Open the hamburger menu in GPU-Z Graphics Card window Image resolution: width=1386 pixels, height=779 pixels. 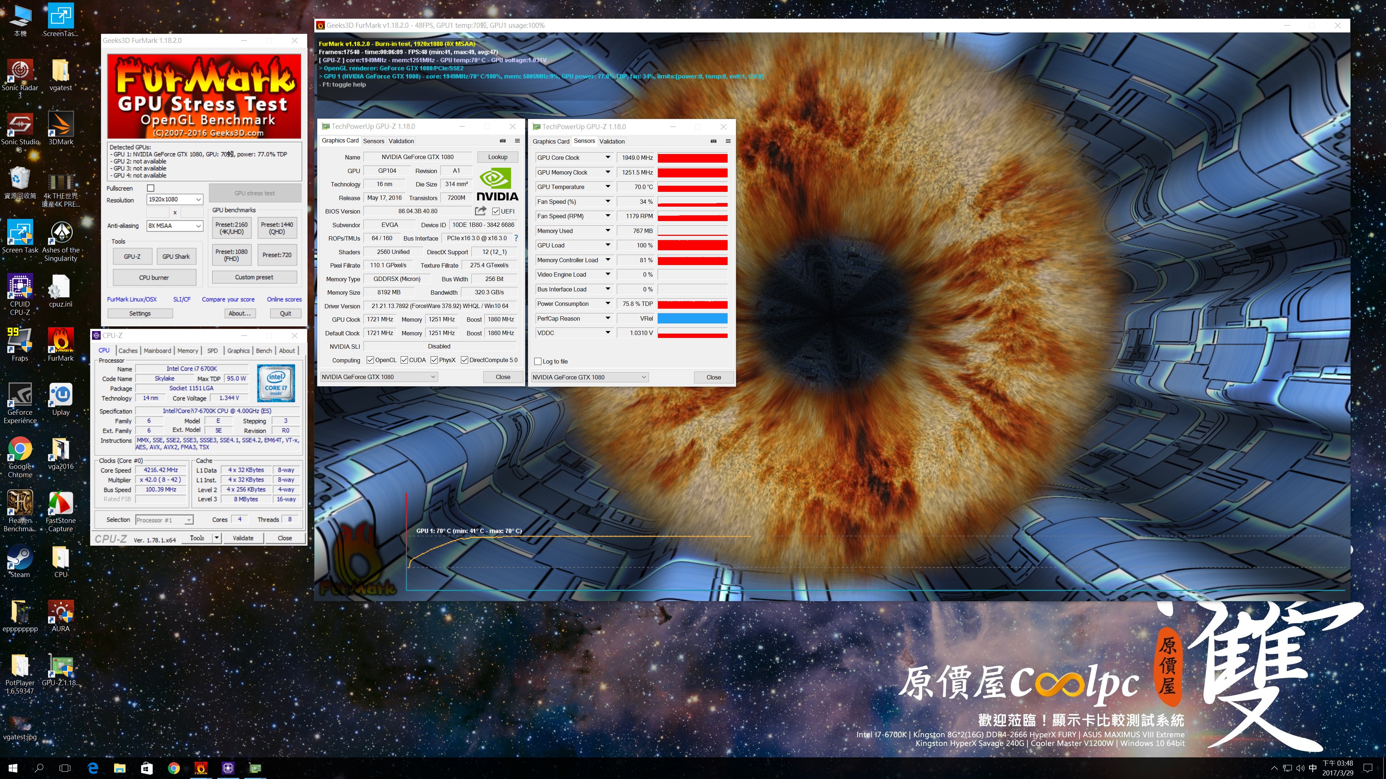tap(517, 141)
